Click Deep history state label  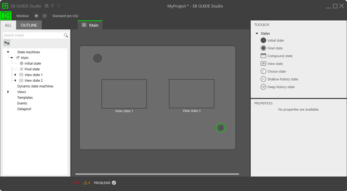[281, 87]
